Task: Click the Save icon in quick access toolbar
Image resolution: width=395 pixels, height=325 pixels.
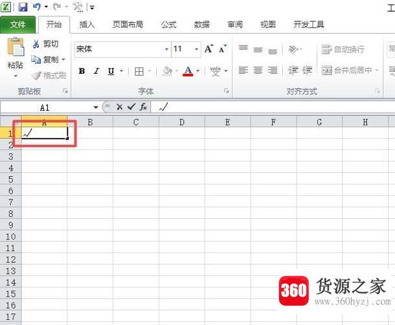Action: 23,6
